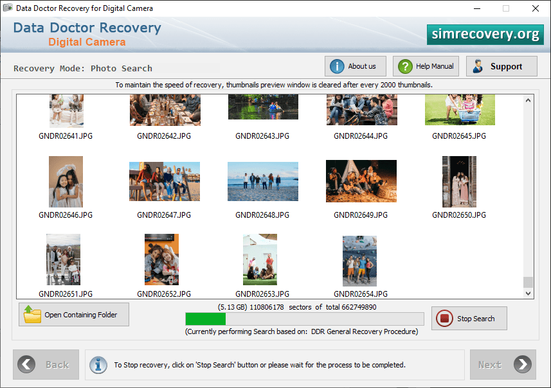Screen dimensions: 551x388
Task: Click file name GNDR02652.JPG
Action: (164, 294)
